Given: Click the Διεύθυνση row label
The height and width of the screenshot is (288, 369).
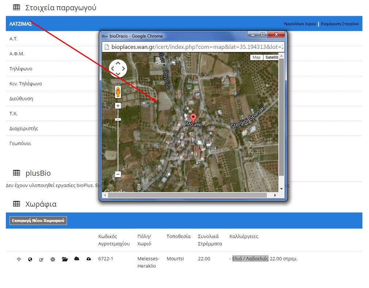Looking at the screenshot, I should pyautogui.click(x=21, y=99).
